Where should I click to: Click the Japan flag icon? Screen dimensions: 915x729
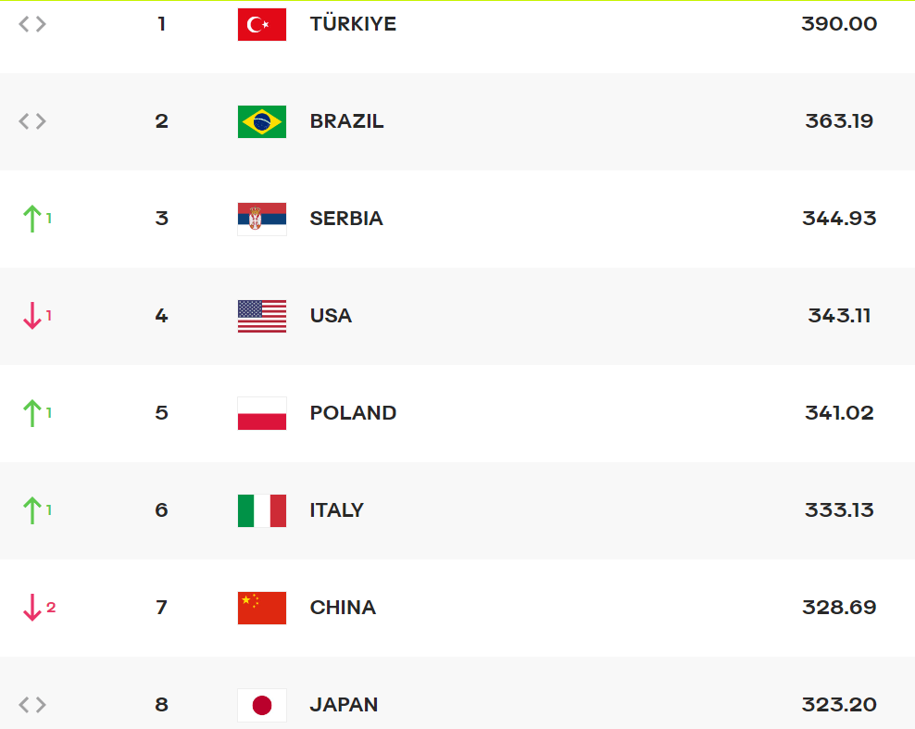[262, 705]
